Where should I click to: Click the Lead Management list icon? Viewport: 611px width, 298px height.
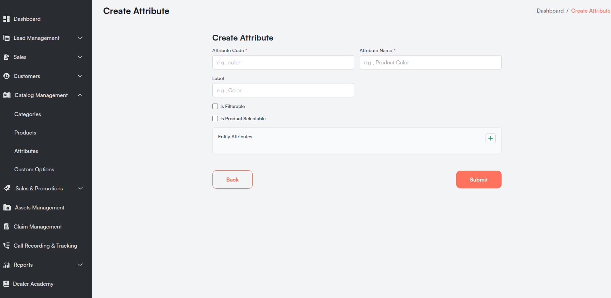6,38
